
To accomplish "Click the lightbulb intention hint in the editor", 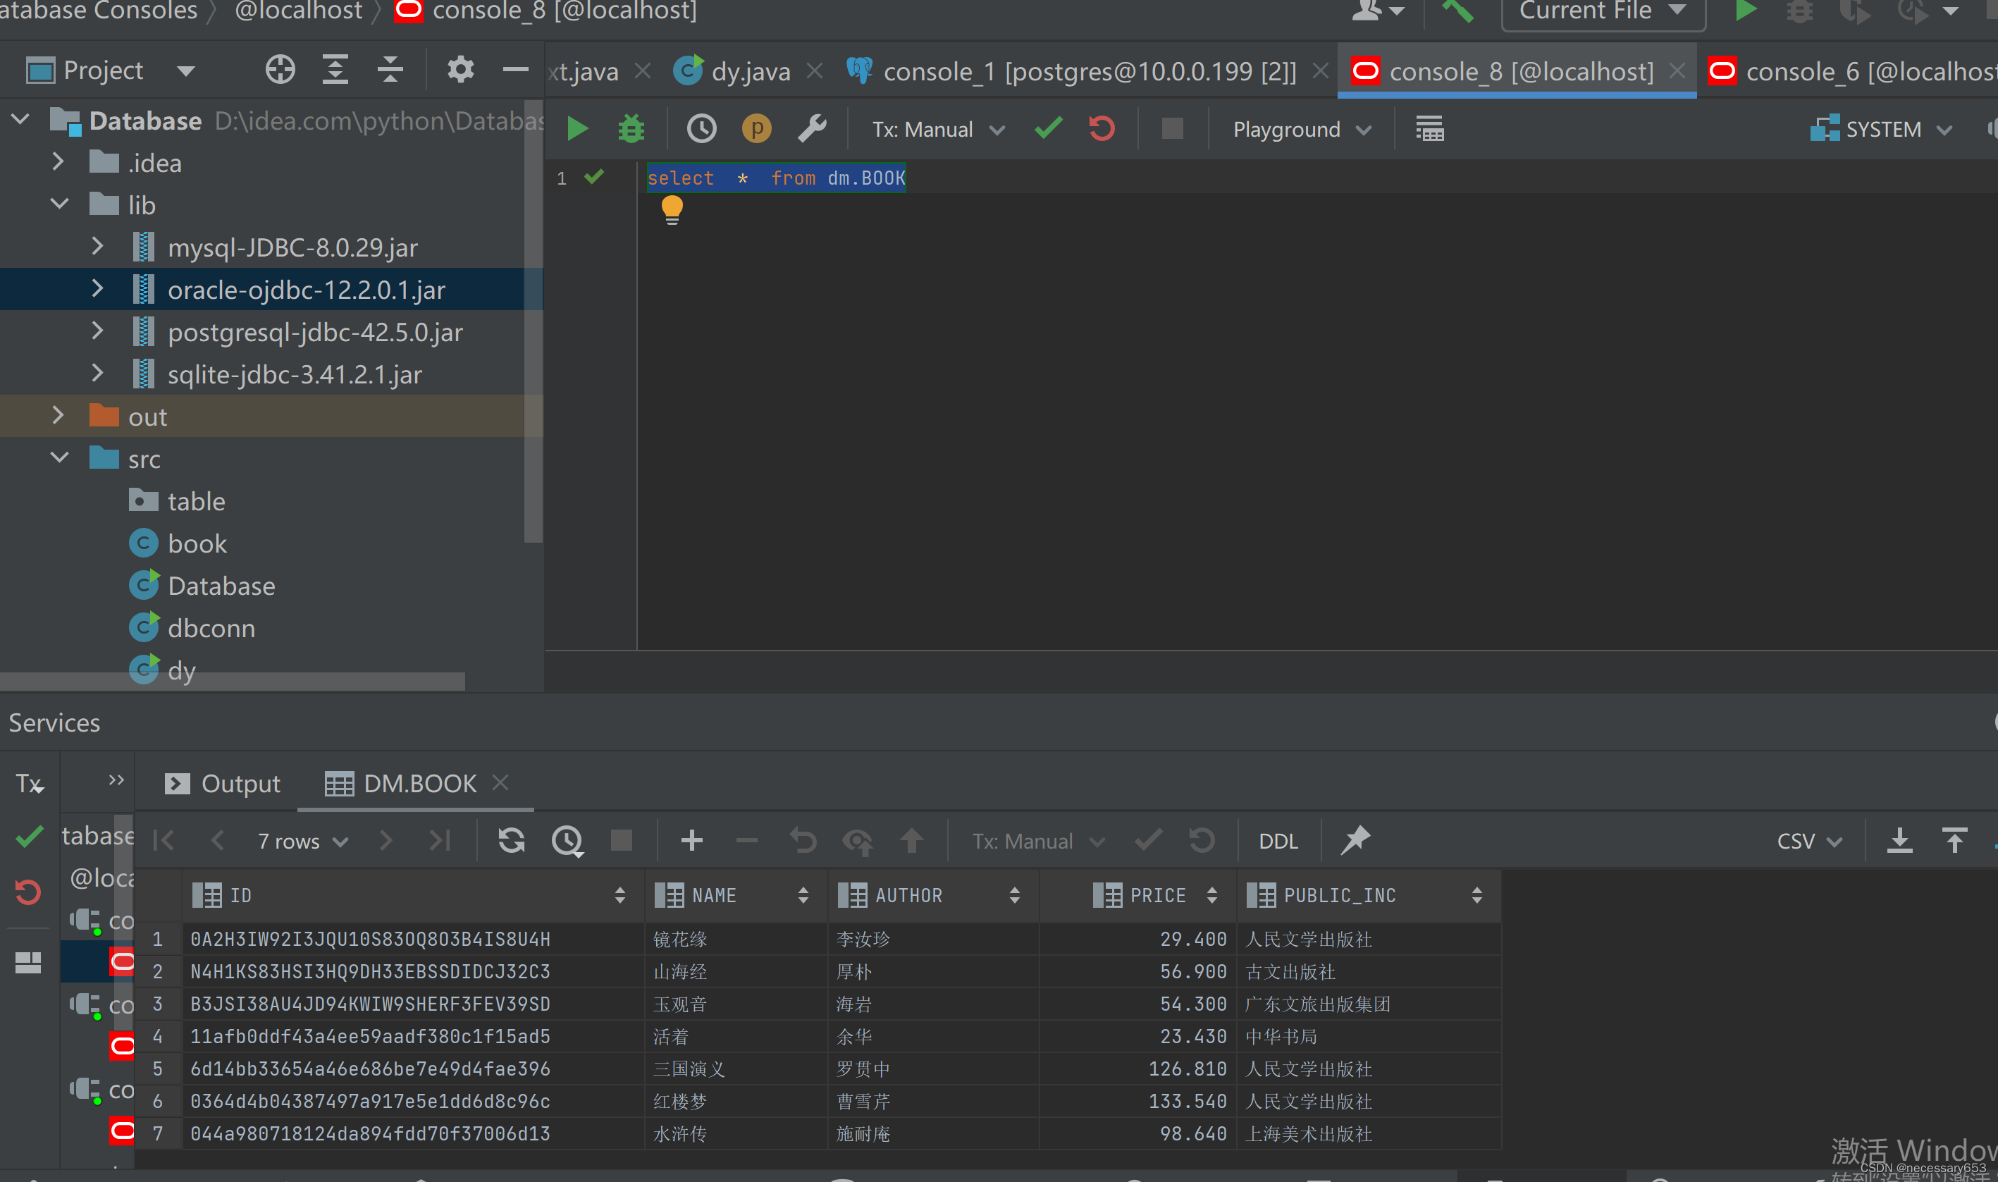I will coord(672,209).
